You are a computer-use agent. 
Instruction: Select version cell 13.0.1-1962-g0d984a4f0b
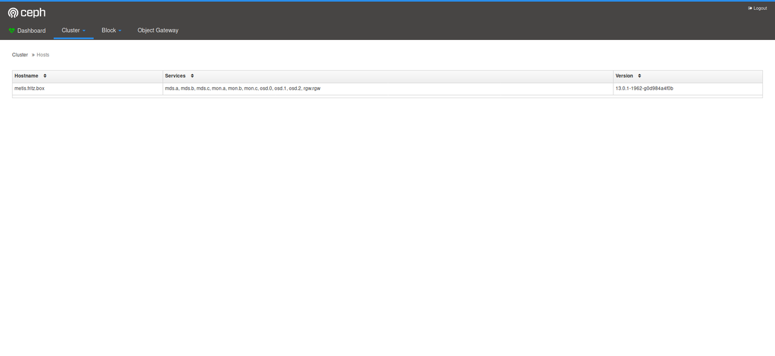click(644, 88)
